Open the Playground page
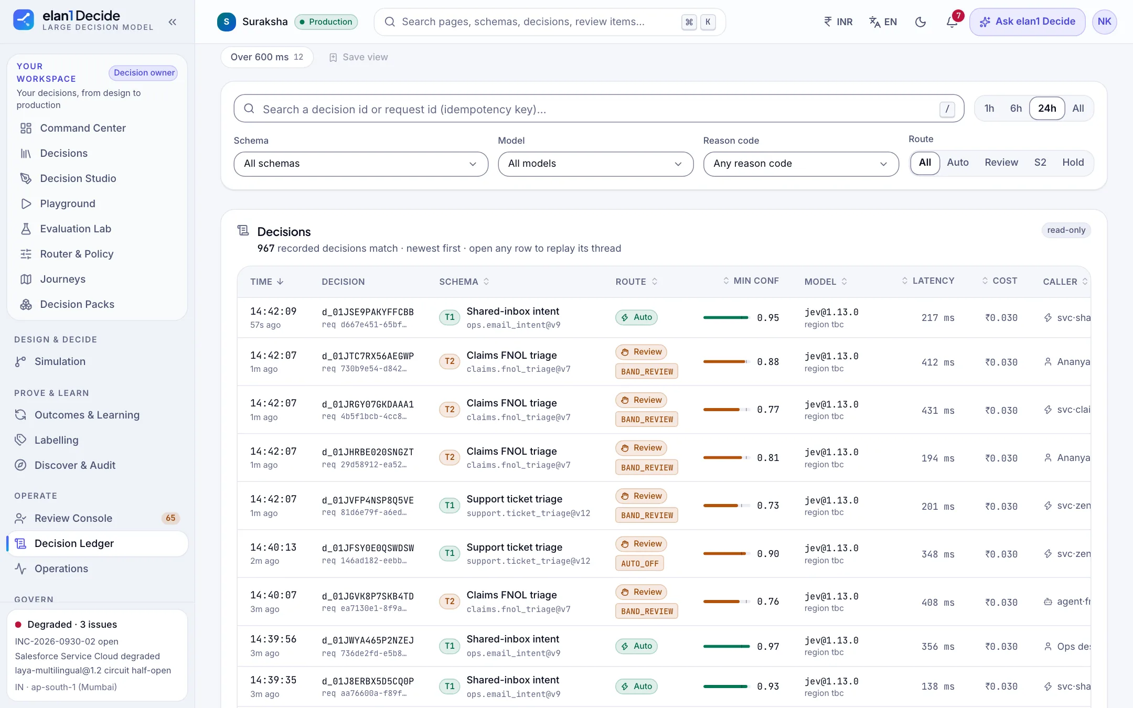Viewport: 1133px width, 708px height. [x=98, y=204]
